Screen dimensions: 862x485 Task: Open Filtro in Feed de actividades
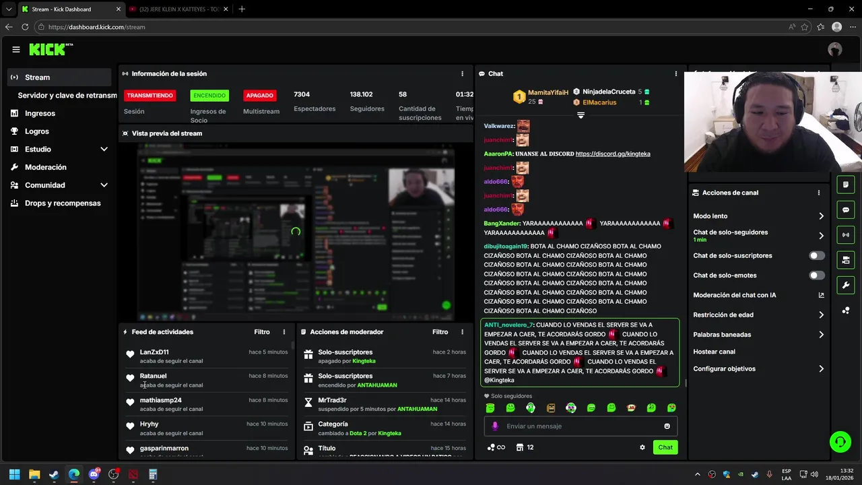click(x=262, y=332)
